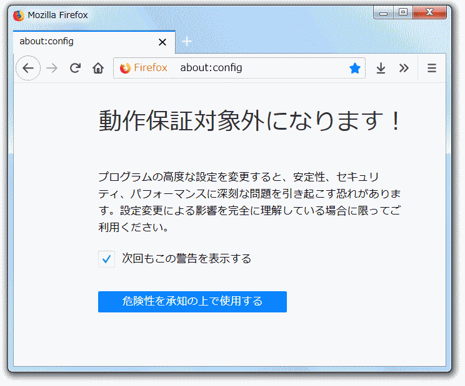Open a new tab with the plus button
Image resolution: width=465 pixels, height=386 pixels.
click(x=187, y=41)
